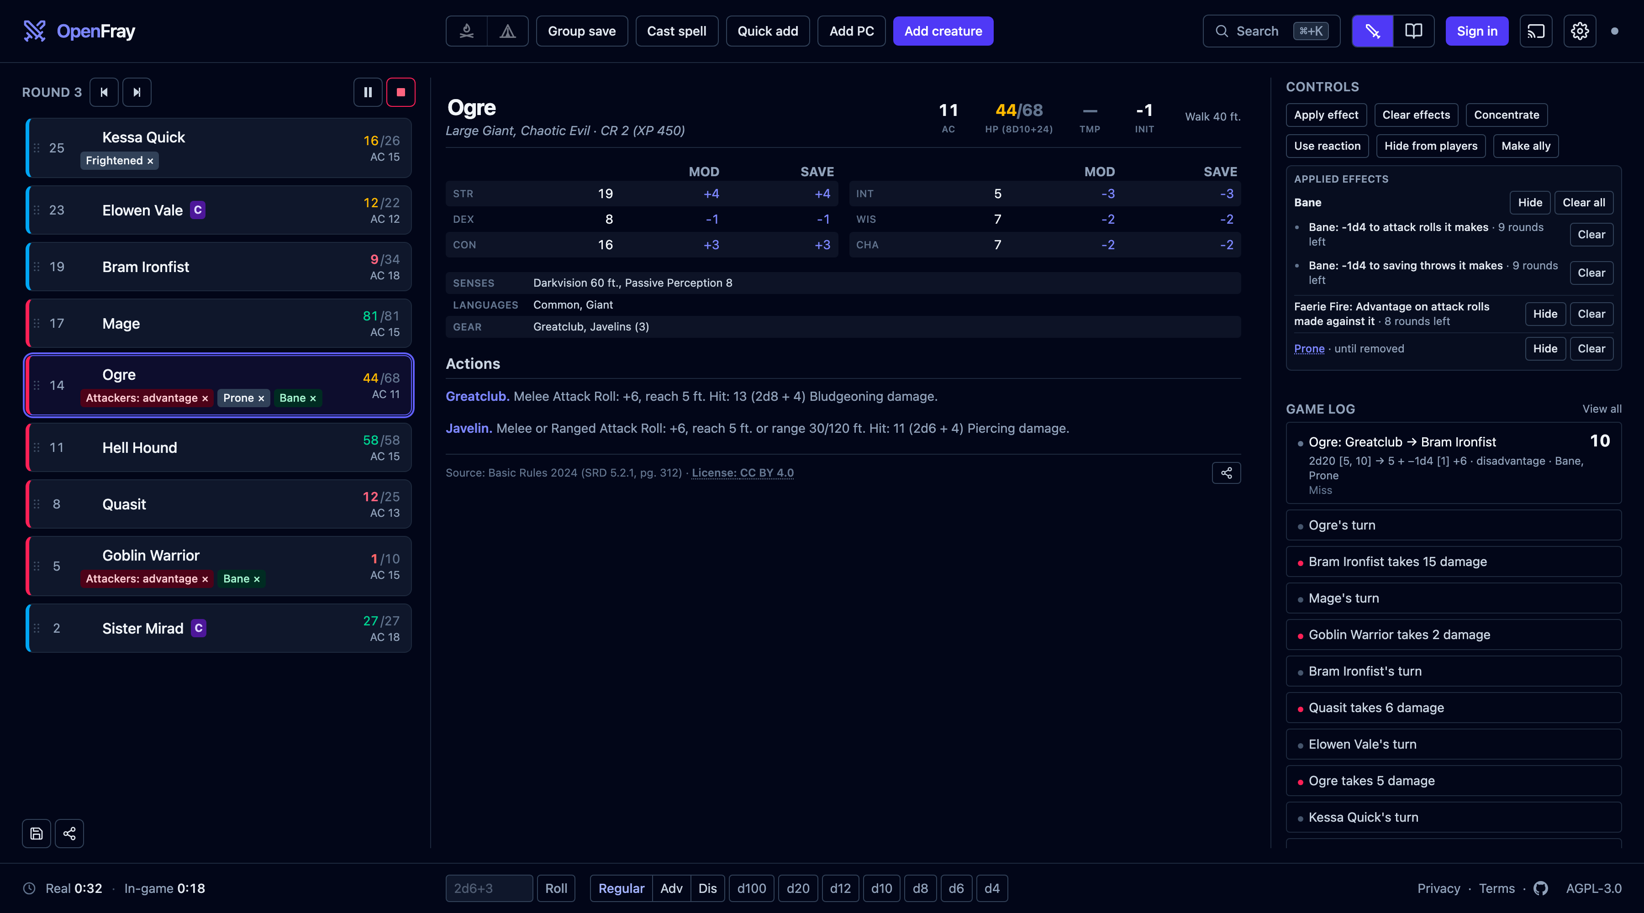Select Adv roll mode

click(671, 888)
